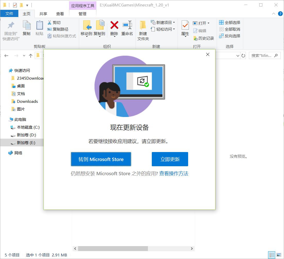Click Update now (立即更新) button
This screenshot has width=284, height=259.
pos(170,159)
